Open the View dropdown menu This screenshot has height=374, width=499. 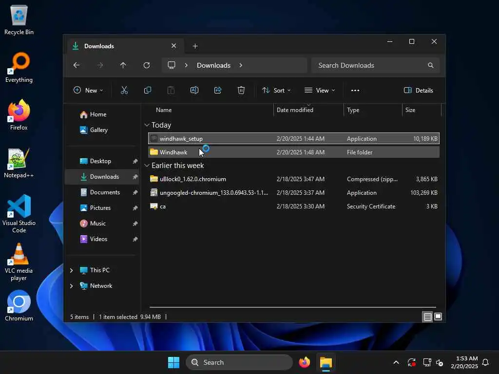pos(320,90)
